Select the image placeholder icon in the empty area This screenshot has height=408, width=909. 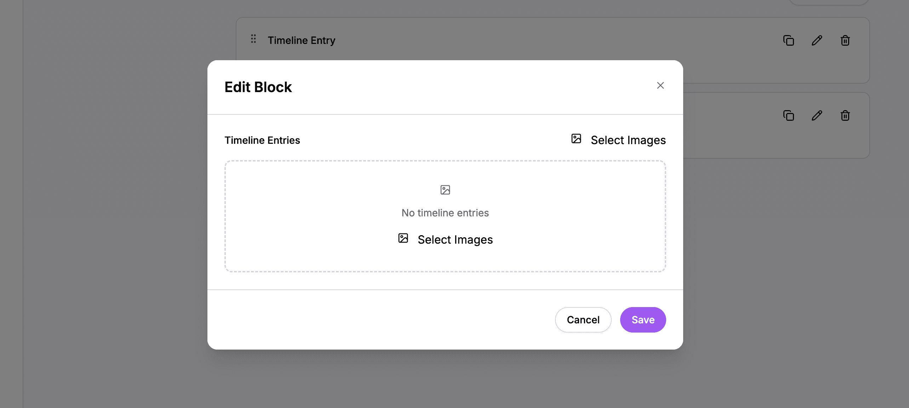(445, 190)
